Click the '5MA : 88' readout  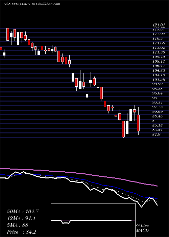17,225
